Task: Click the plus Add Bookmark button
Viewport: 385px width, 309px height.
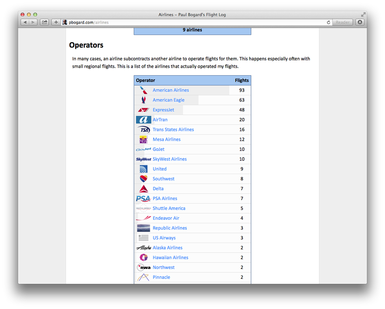Action: click(x=56, y=22)
